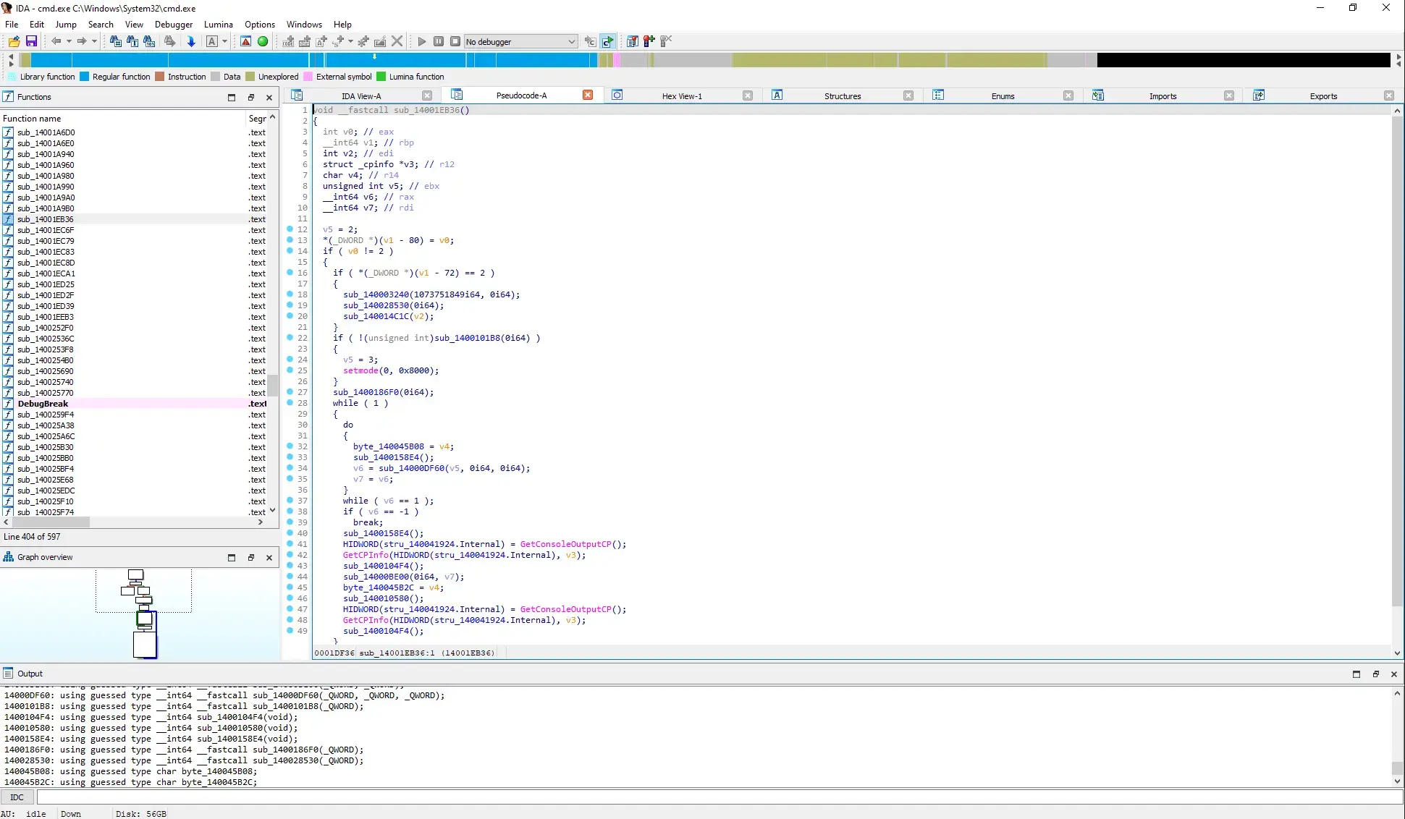This screenshot has height=819, width=1405.
Task: Click the green circle toolbar icon
Action: [x=263, y=41]
